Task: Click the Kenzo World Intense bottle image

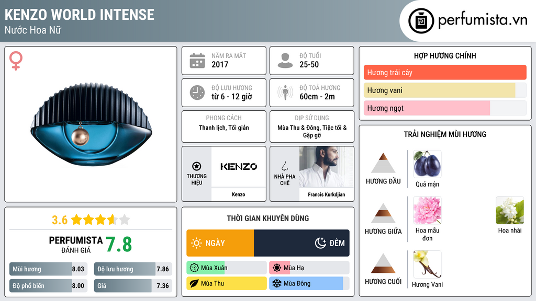Action: (x=91, y=125)
